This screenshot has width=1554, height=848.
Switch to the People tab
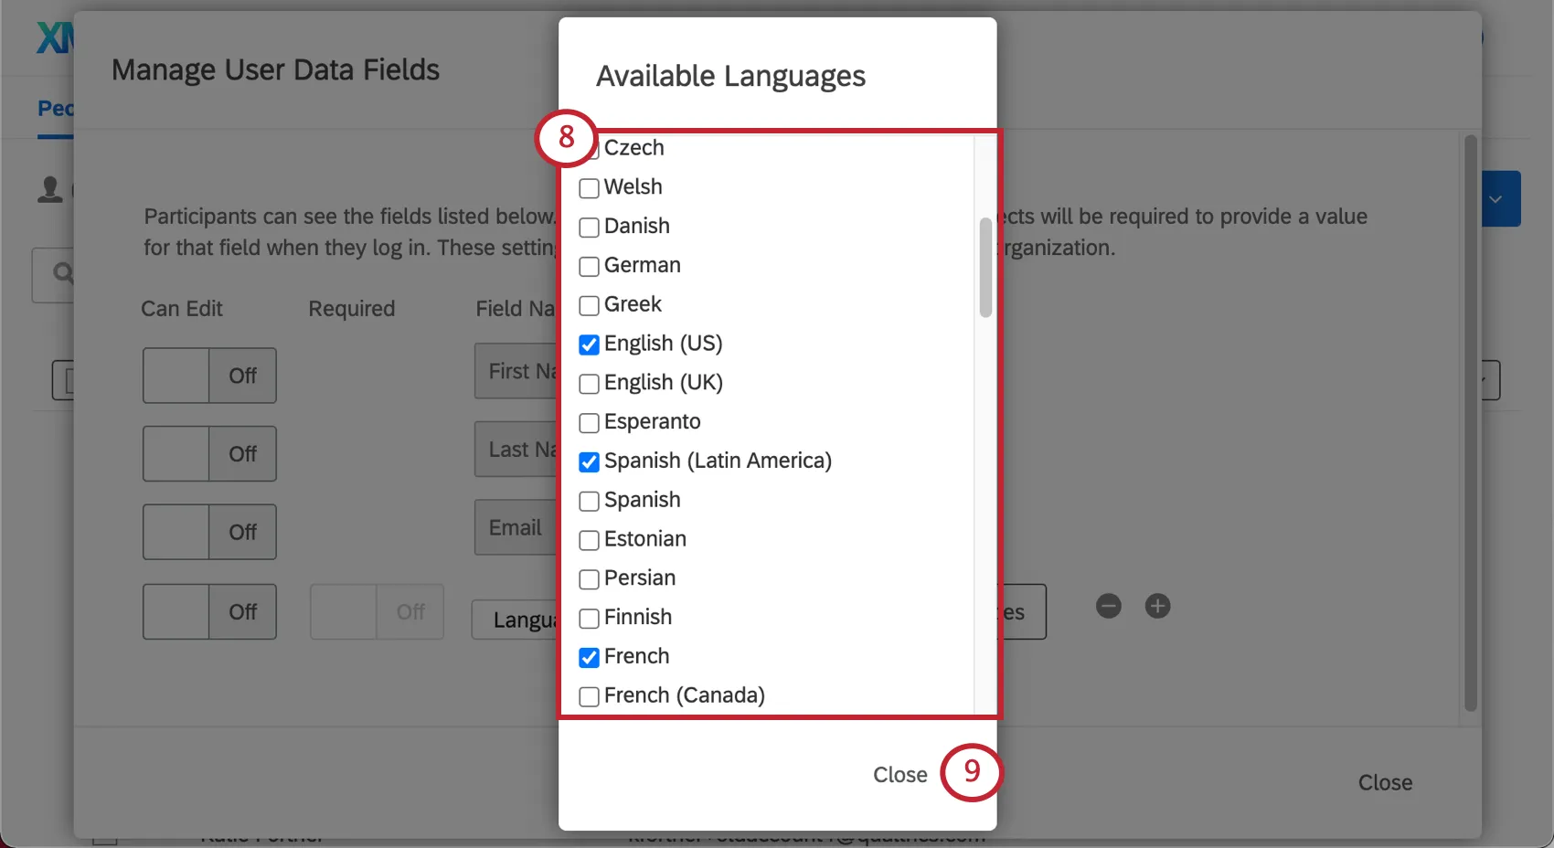pos(55,107)
